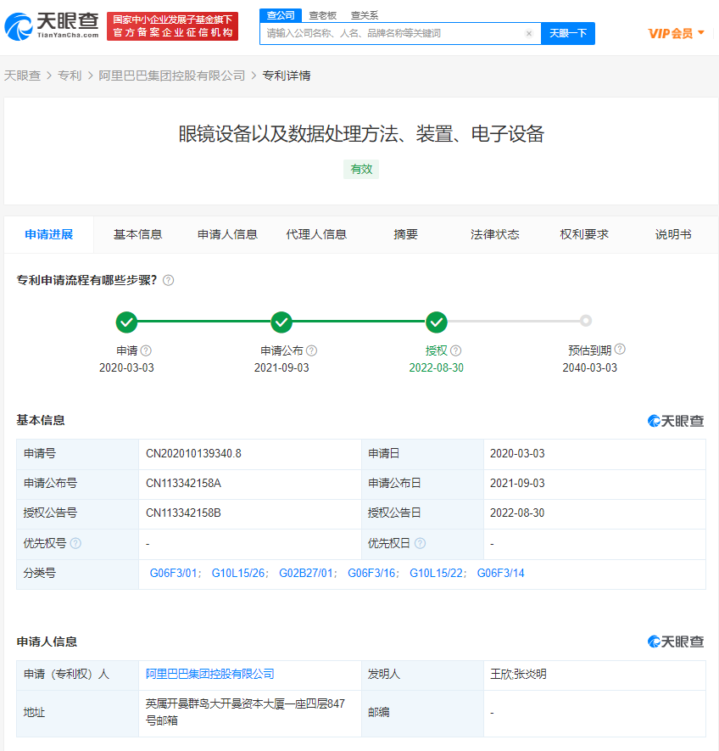Click the 预估到期 endpoint on progress bar
719x751 pixels.
[586, 321]
